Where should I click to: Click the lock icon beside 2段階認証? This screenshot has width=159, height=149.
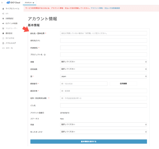coord(3,18)
